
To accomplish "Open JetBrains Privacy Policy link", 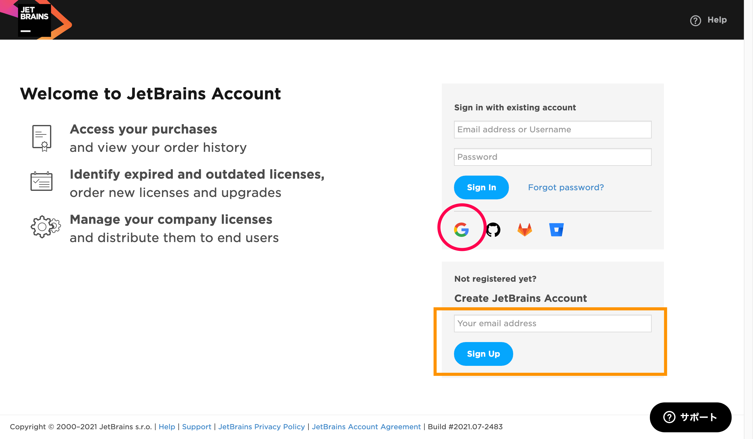I will coord(261,427).
